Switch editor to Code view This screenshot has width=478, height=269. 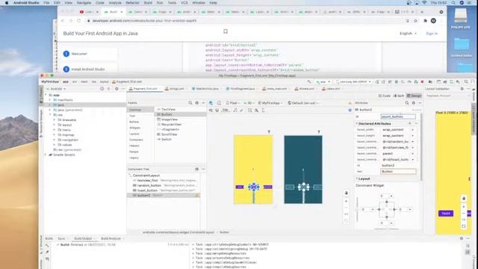point(385,96)
